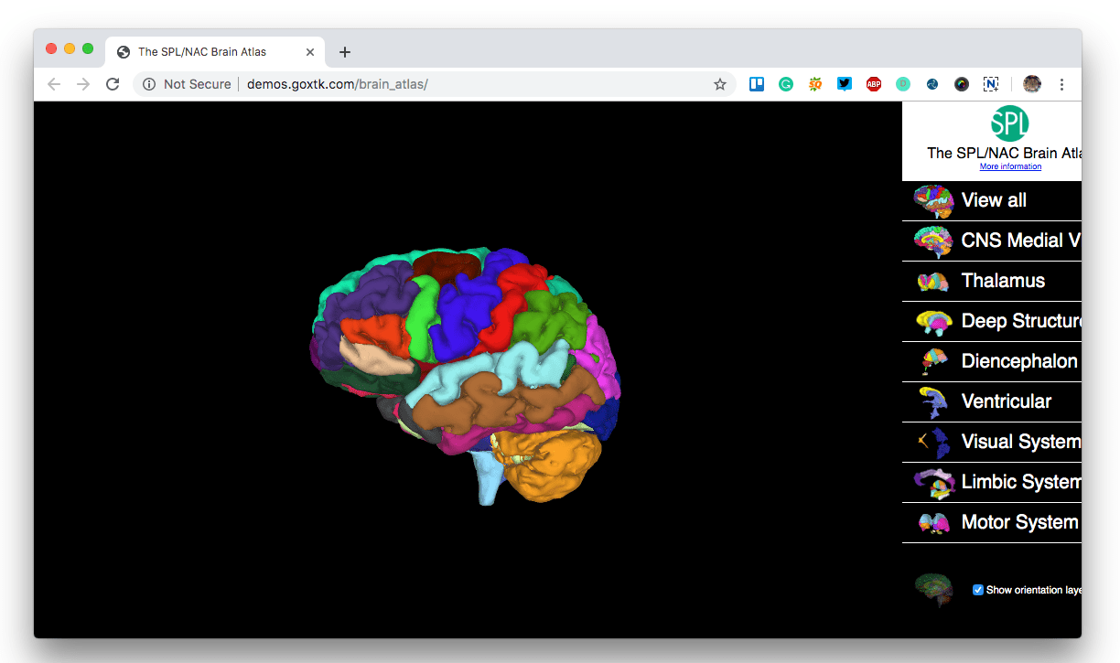Image resolution: width=1120 pixels, height=663 pixels.
Task: Open the orange SQ extension icon
Action: tap(815, 84)
